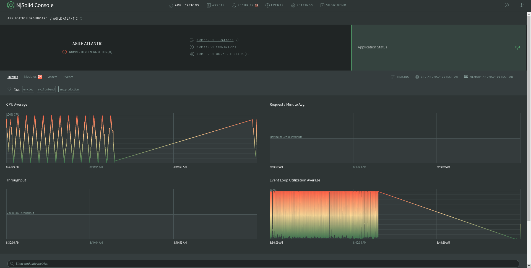Click the Request / Minute Avg chart
Viewport: 531px width, 268px height.
[x=395, y=138]
